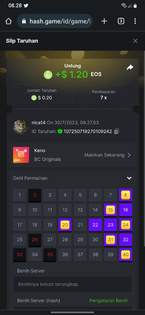Open the browser three-dot menu
The image size is (145, 315).
click(135, 21)
